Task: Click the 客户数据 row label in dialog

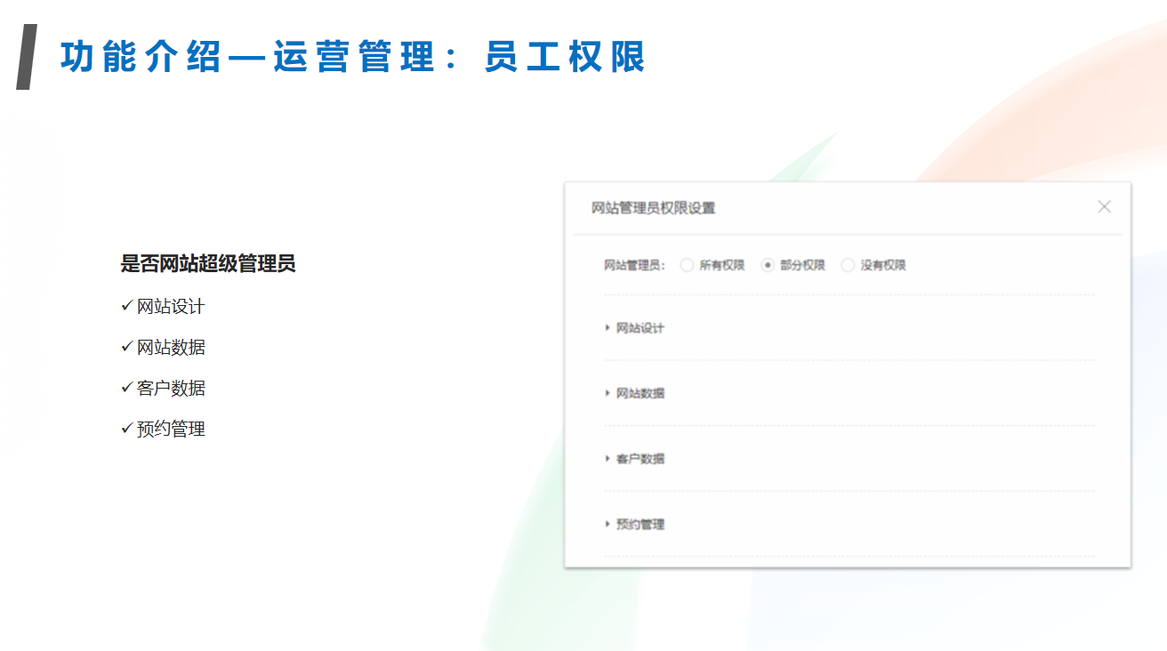Action: [640, 459]
